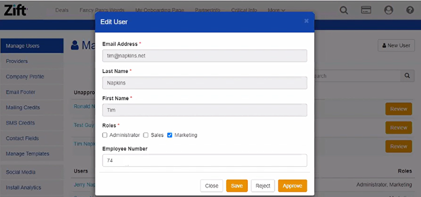Select Manage Users in sidebar

pyautogui.click(x=32, y=46)
